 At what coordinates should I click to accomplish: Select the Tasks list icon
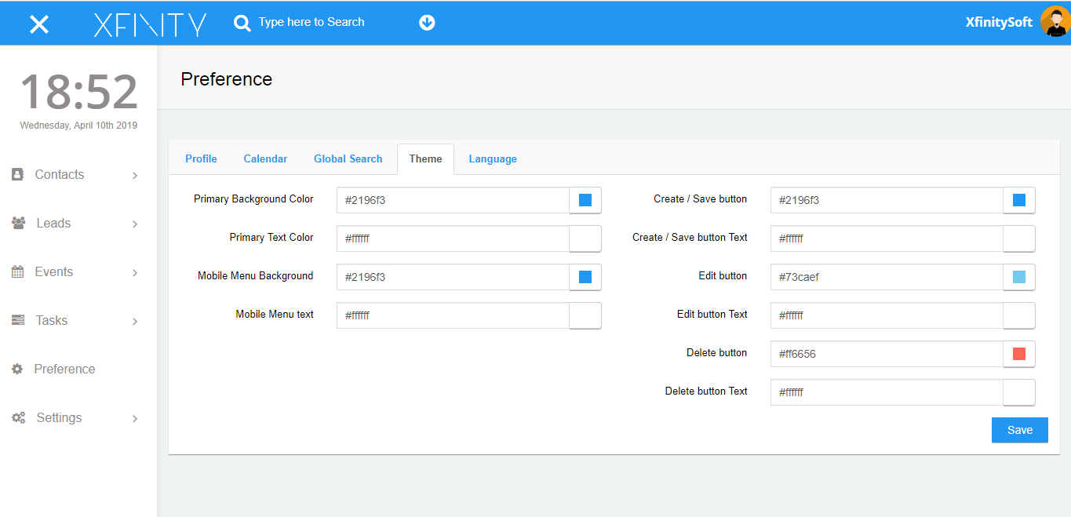[17, 320]
